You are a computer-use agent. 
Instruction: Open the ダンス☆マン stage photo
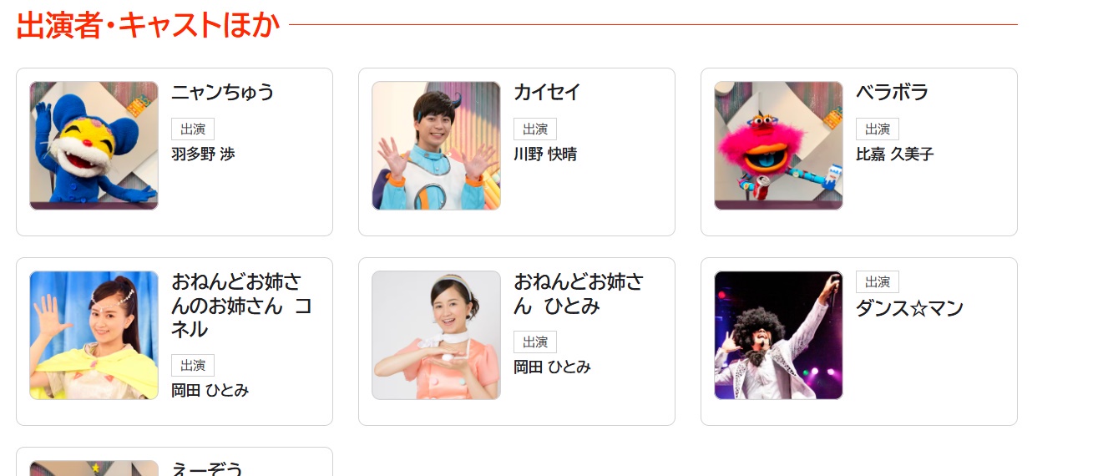point(778,335)
